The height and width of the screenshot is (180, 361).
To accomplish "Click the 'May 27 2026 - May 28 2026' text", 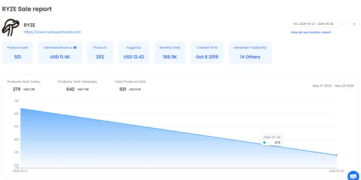I will [333, 85].
